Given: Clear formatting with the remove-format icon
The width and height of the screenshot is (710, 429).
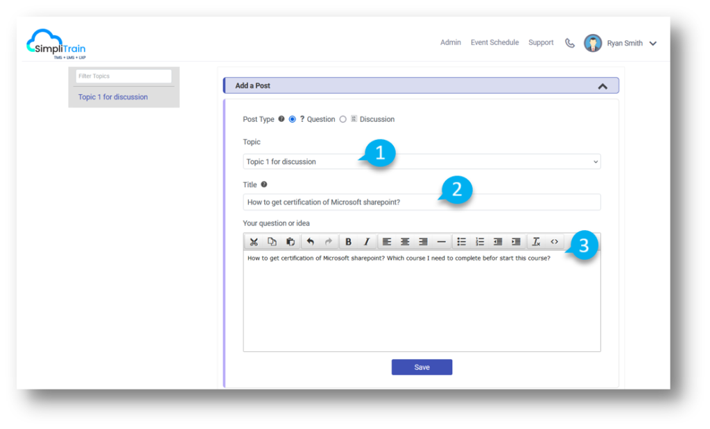Looking at the screenshot, I should (x=536, y=241).
